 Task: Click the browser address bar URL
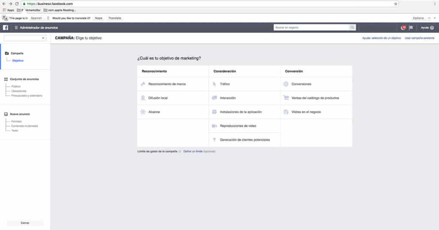[50, 4]
